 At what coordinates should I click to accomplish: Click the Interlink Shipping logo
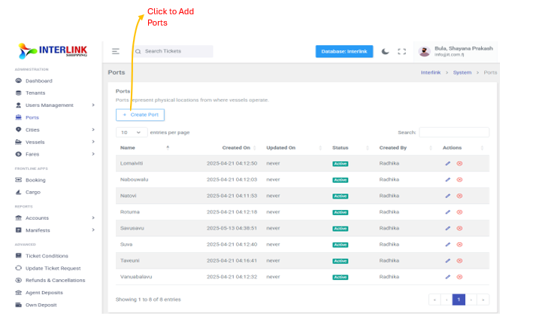(53, 50)
